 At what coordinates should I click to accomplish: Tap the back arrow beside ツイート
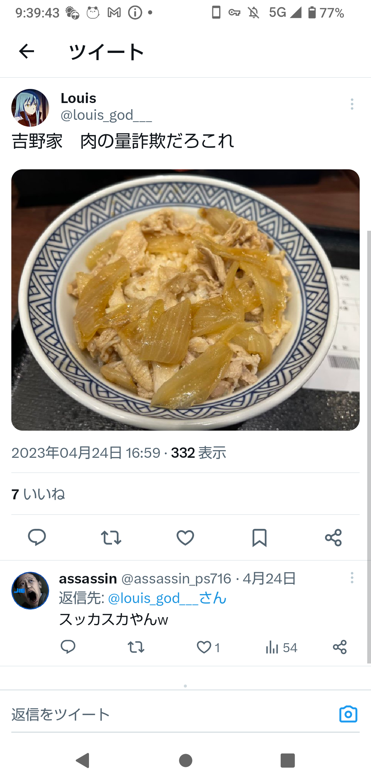[x=26, y=52]
